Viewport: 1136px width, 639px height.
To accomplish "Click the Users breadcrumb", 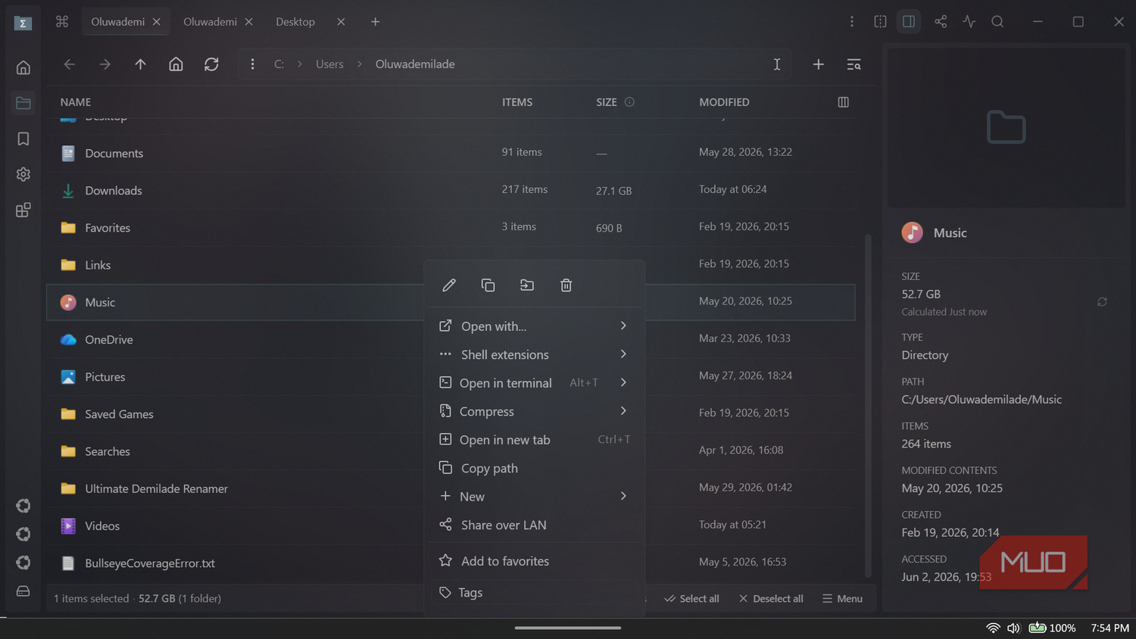I will pos(329,64).
